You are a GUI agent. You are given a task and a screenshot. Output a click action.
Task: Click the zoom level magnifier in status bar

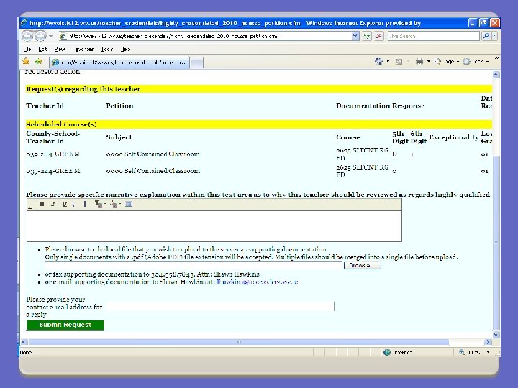click(x=461, y=352)
